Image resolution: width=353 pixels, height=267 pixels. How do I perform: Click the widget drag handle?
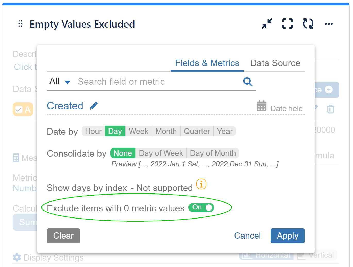[x=20, y=23]
